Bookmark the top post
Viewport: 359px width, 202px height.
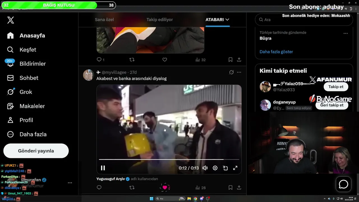click(x=230, y=59)
